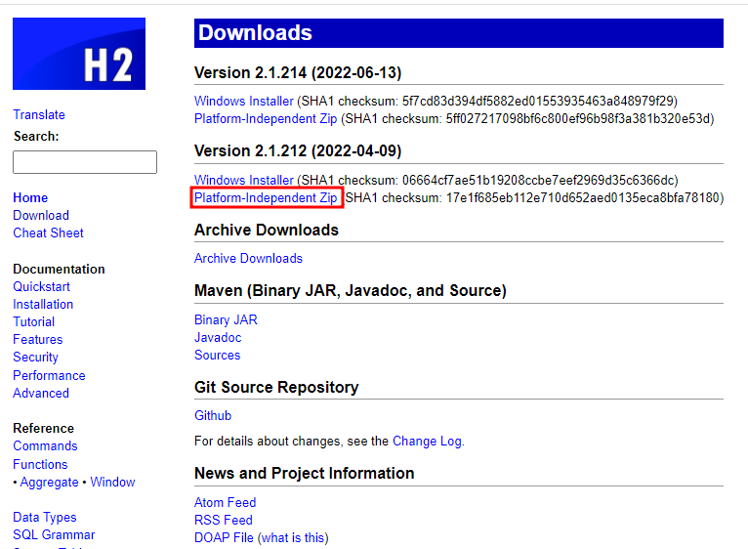Viewport: 748px width, 549px height.
Task: Open the Features link
Action: (x=38, y=339)
